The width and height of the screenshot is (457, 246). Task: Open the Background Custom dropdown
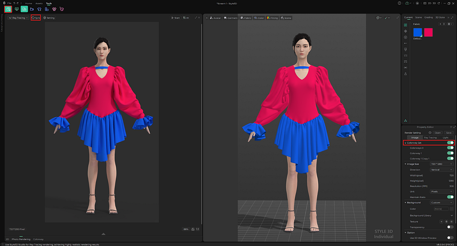coord(442,203)
